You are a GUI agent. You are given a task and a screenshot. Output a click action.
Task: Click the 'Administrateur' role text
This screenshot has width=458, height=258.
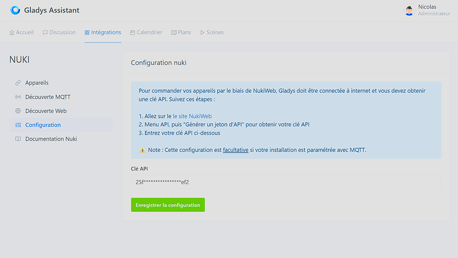pos(434,14)
